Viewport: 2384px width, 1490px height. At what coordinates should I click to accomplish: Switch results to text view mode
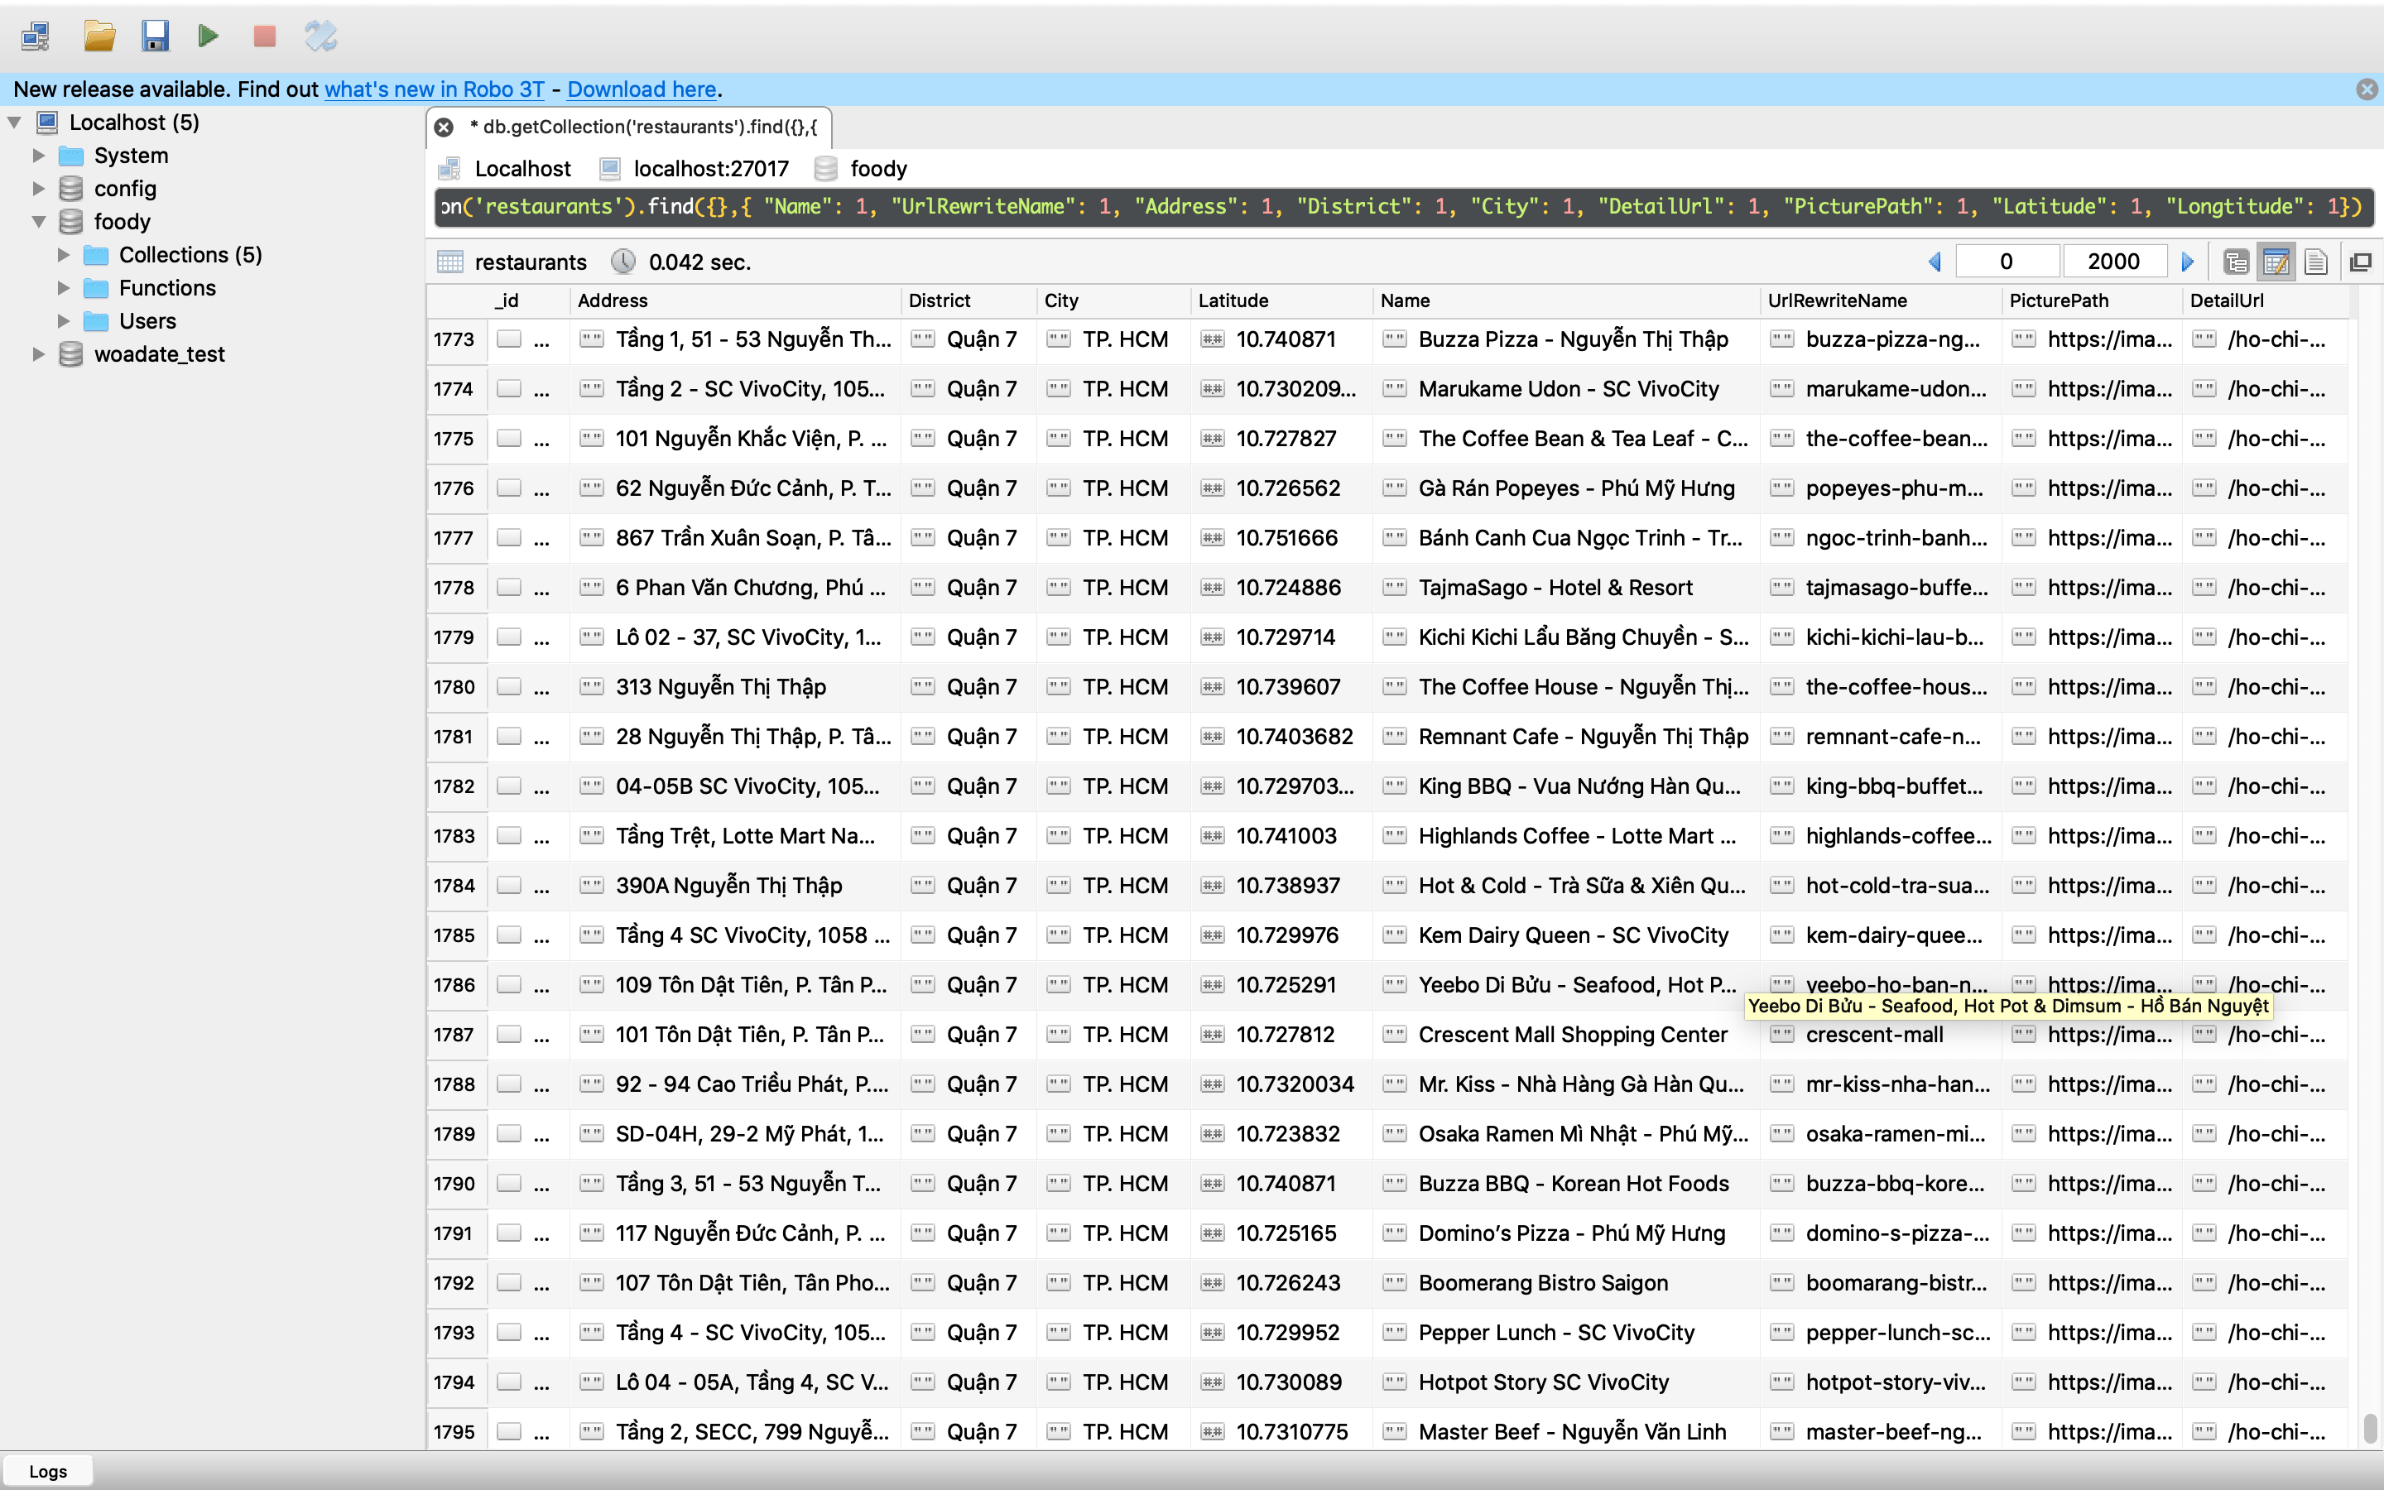point(2315,261)
